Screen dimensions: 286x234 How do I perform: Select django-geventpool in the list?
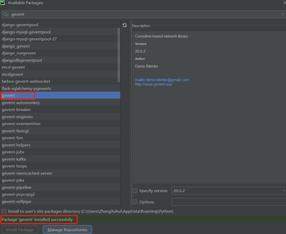point(20,25)
